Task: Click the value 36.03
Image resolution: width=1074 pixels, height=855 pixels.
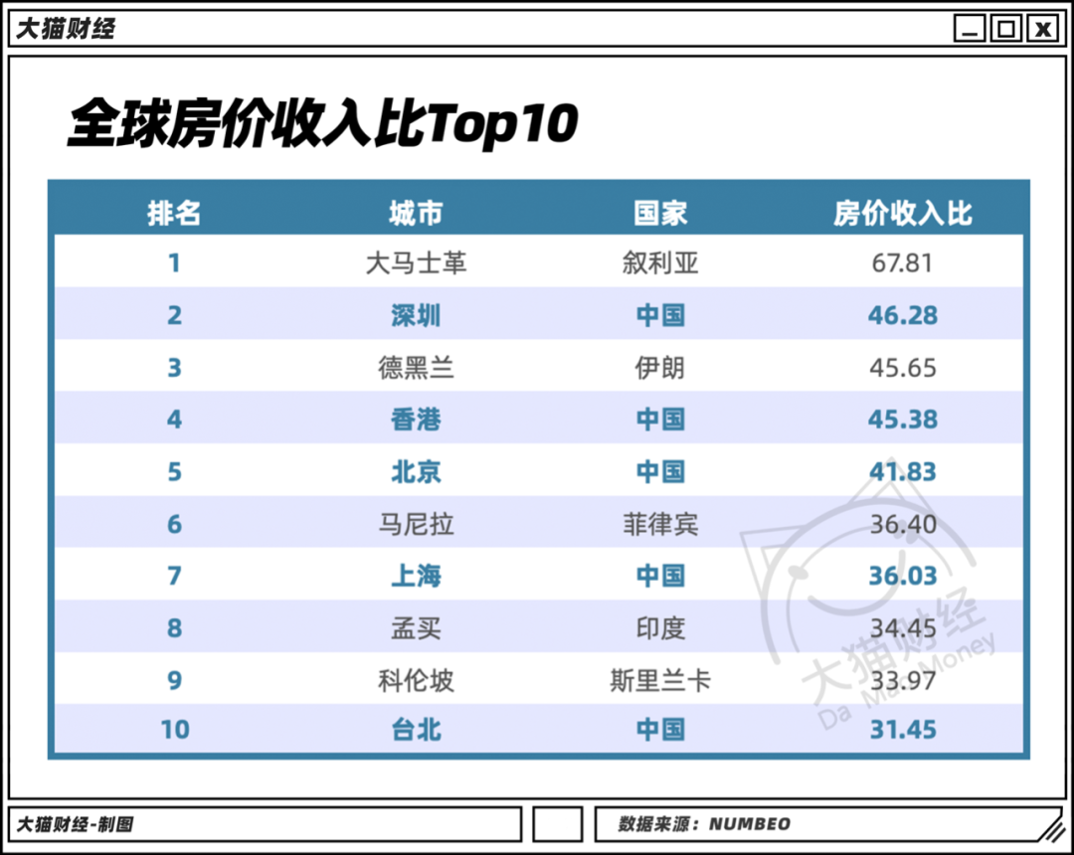Action: [903, 576]
